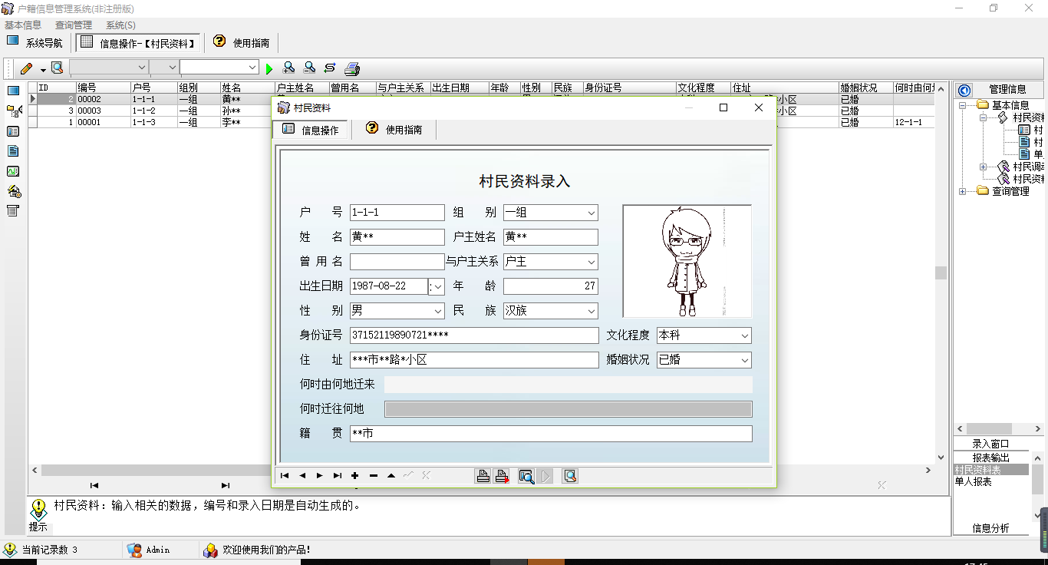Delete current record with minus button
Screen dimensions: 1048x565
[374, 476]
